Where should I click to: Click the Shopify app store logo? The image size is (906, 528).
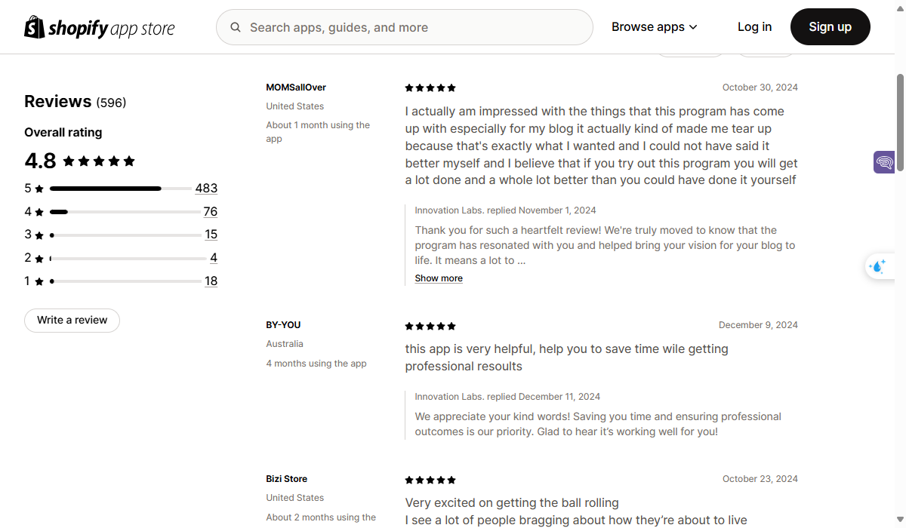[x=99, y=28]
